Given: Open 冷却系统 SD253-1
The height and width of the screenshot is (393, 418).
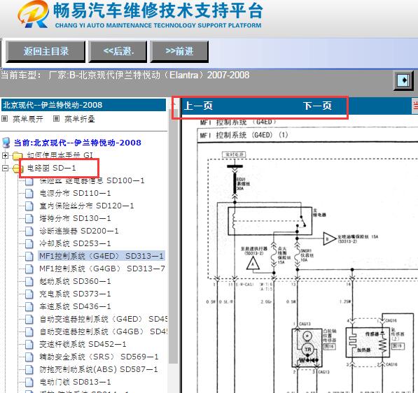Looking at the screenshot, I should tap(75, 243).
